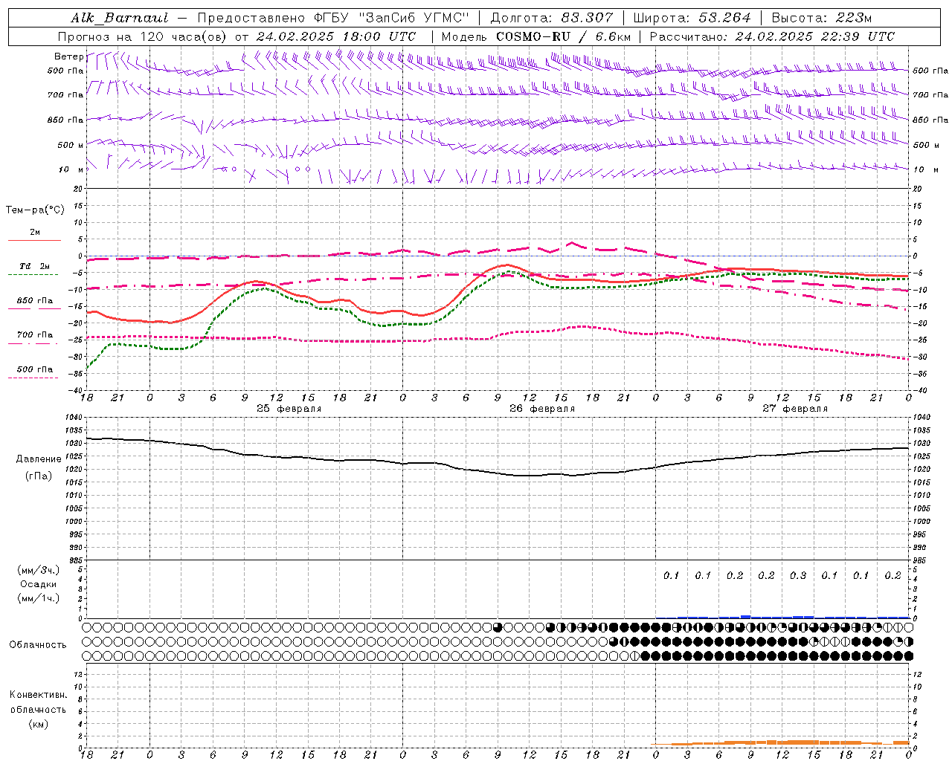Click the Широта 53.264 latitude field
952x761 pixels.
[692, 18]
